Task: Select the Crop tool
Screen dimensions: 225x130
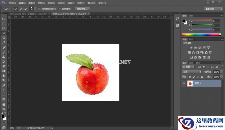Action: click(x=4, y=38)
